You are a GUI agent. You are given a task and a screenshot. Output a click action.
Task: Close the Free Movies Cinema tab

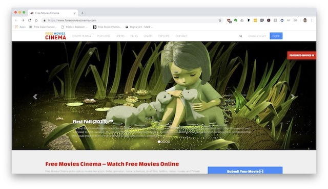[x=74, y=13]
